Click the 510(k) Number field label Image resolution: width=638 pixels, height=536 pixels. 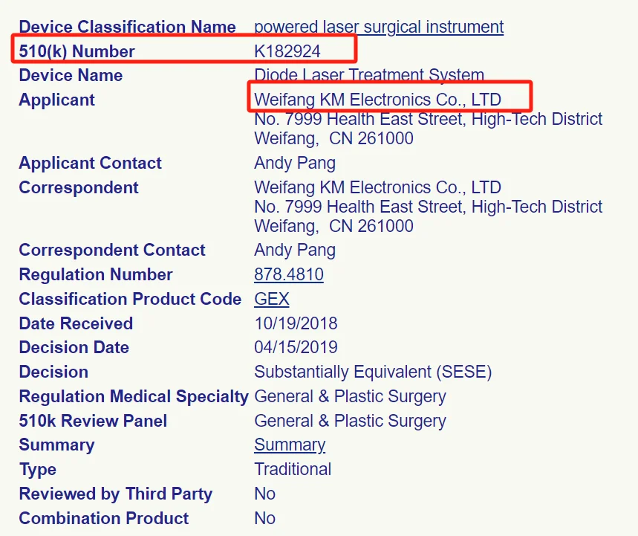pos(77,51)
